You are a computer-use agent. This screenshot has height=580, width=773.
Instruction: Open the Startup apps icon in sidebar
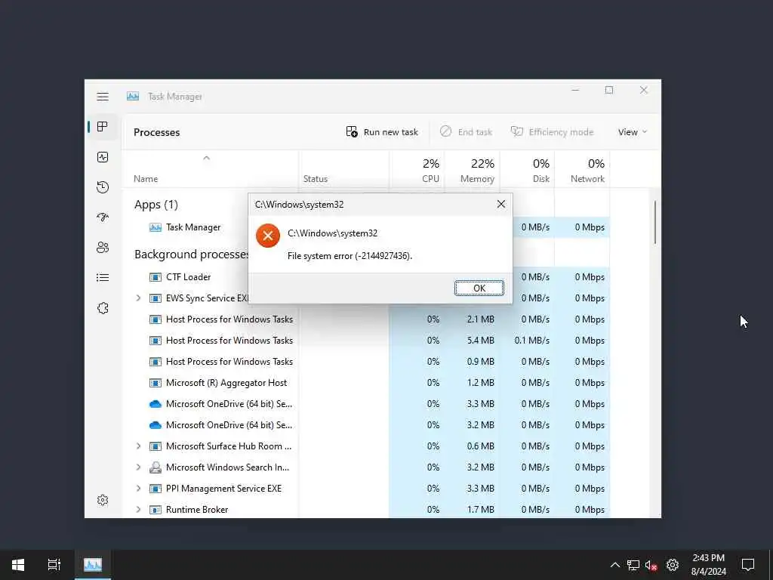[x=103, y=217]
